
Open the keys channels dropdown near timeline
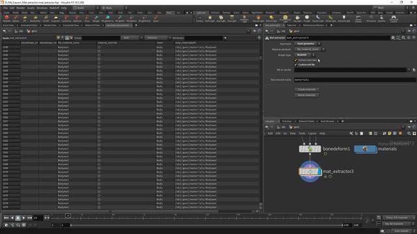pyautogui.click(x=399, y=218)
